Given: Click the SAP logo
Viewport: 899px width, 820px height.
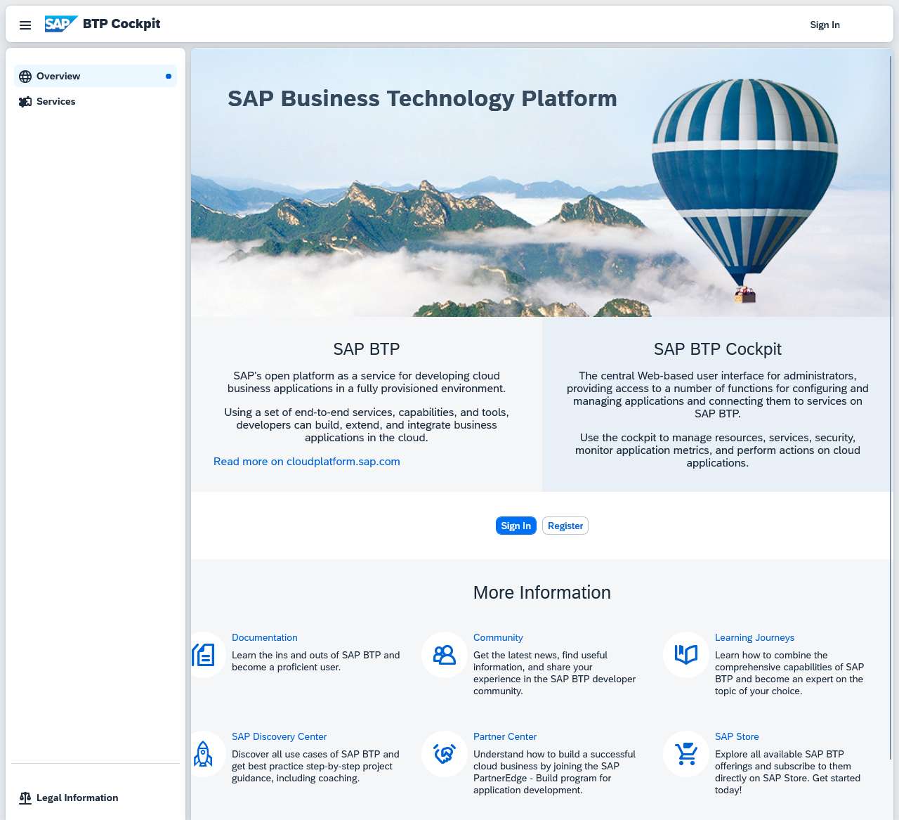Looking at the screenshot, I should (x=62, y=23).
